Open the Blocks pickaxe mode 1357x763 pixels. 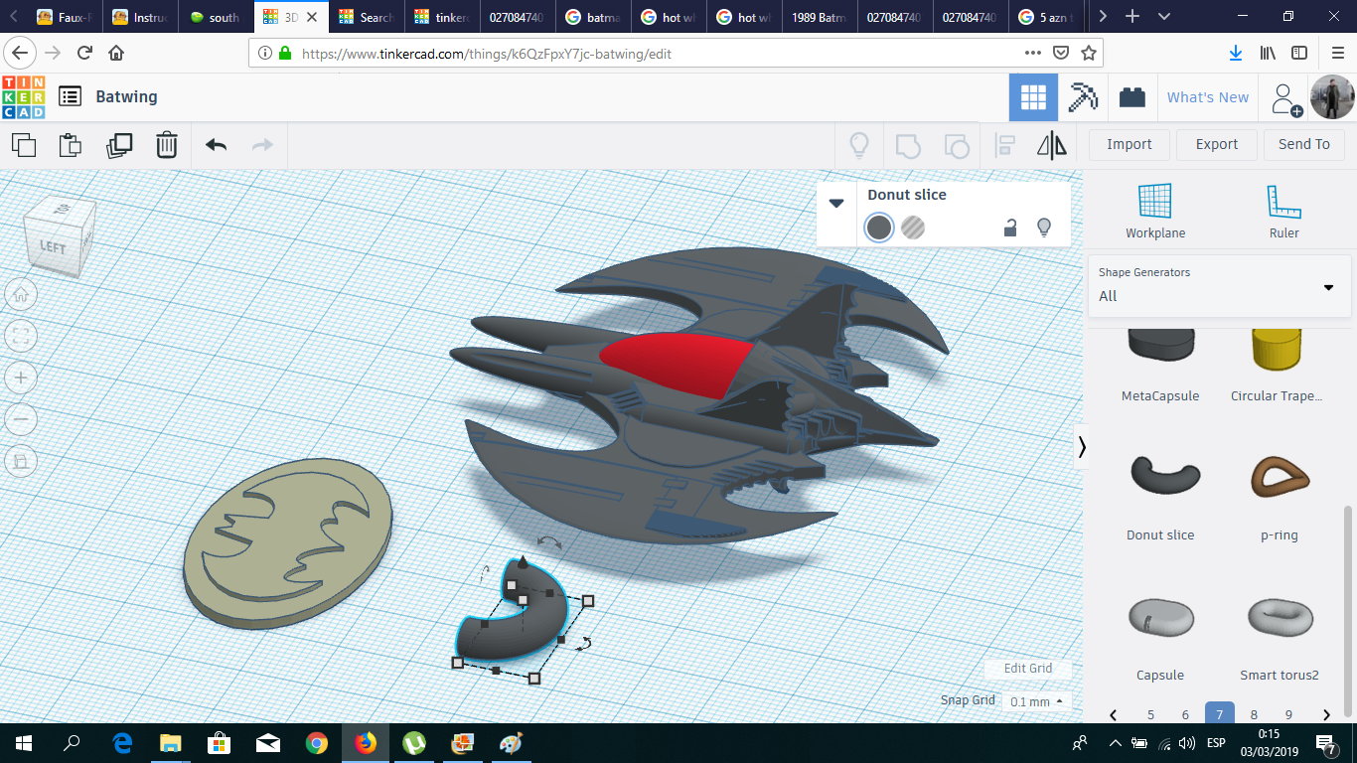(x=1083, y=97)
